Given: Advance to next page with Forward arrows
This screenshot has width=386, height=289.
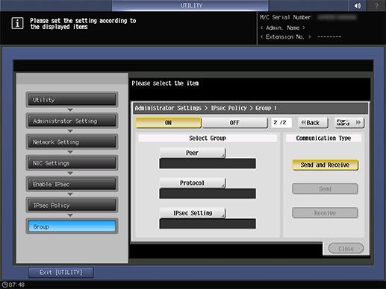Looking at the screenshot, I should pyautogui.click(x=349, y=123).
